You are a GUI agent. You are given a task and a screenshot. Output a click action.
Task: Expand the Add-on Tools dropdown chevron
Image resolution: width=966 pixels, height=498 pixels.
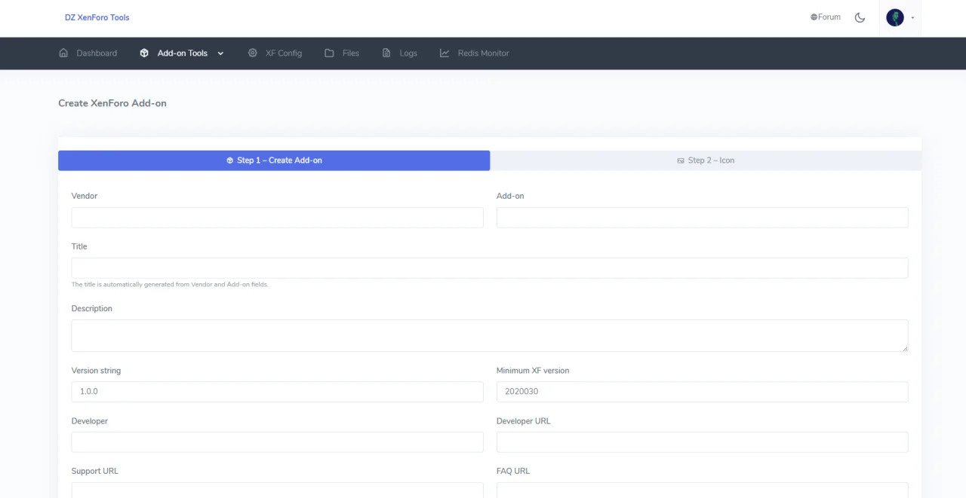click(x=220, y=53)
